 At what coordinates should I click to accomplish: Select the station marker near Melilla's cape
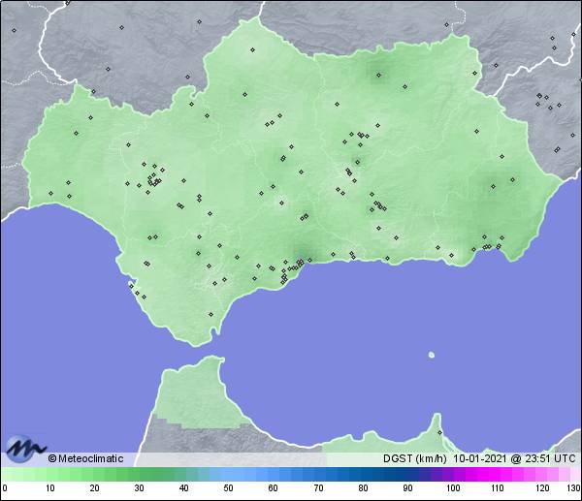click(x=439, y=432)
